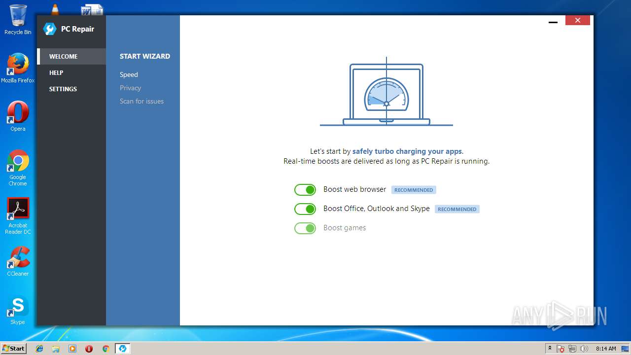
Task: Show hidden tray icons arrow
Action: click(x=550, y=349)
